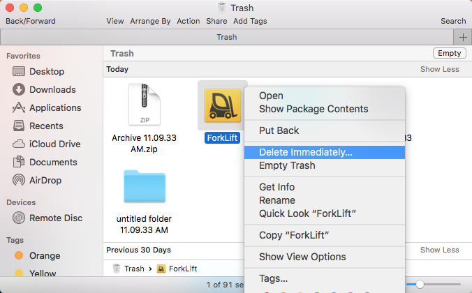
Task: Choose Quick Look “ForkLift” menu item
Action: coord(325,213)
